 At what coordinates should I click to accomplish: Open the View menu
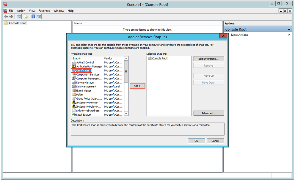point(32,11)
